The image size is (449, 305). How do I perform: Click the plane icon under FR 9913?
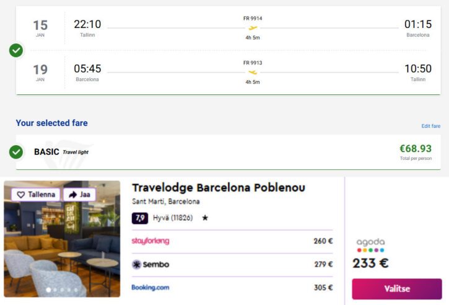point(253,72)
